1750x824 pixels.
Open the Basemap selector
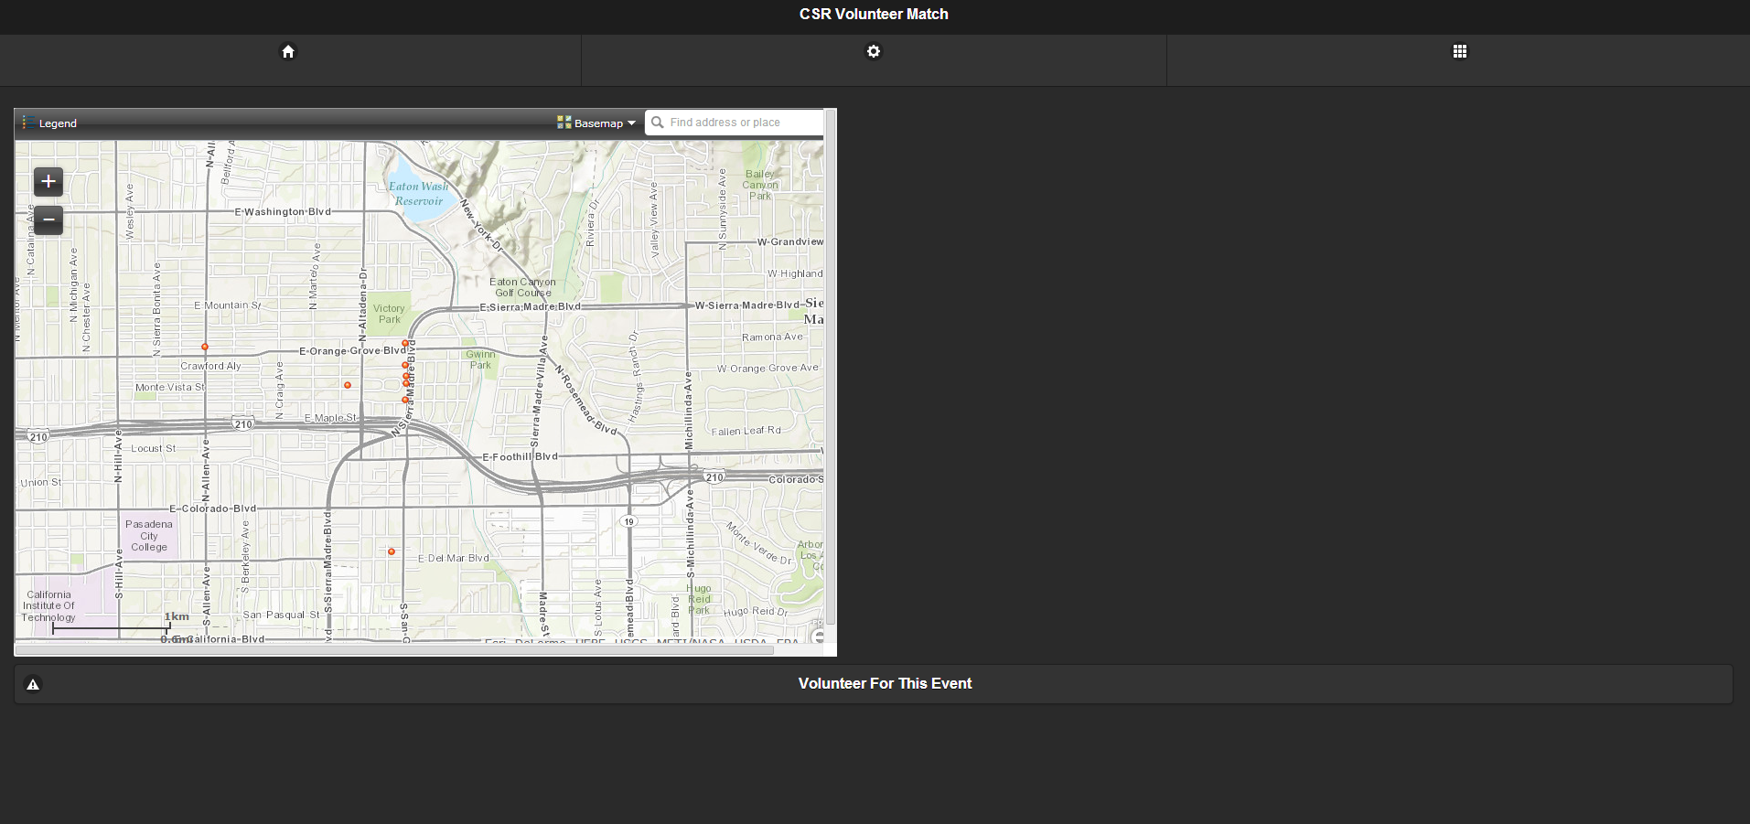[596, 123]
